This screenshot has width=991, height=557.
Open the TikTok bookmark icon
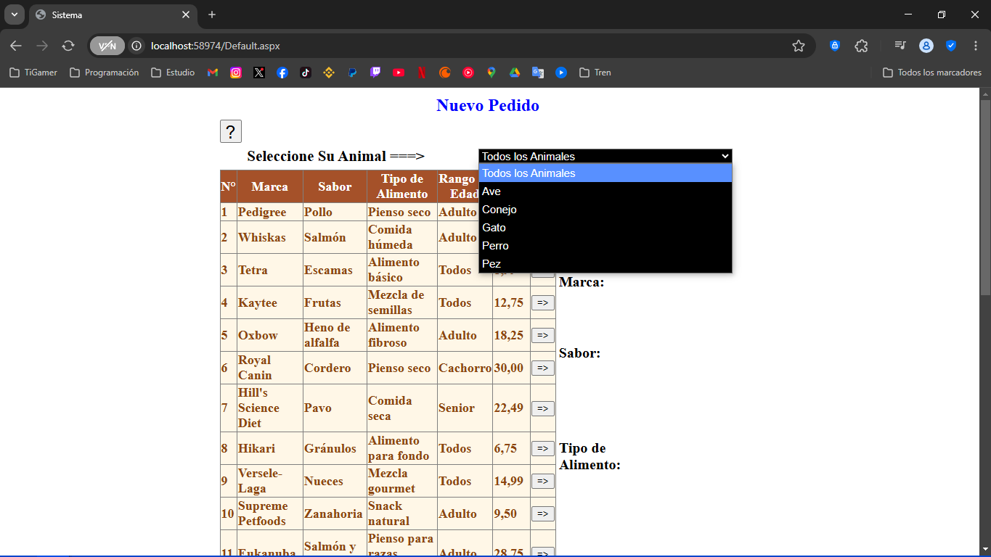[306, 73]
